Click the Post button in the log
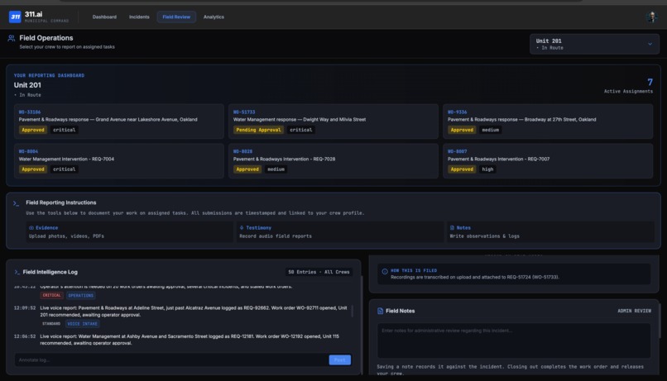The width and height of the screenshot is (667, 381). coord(339,360)
